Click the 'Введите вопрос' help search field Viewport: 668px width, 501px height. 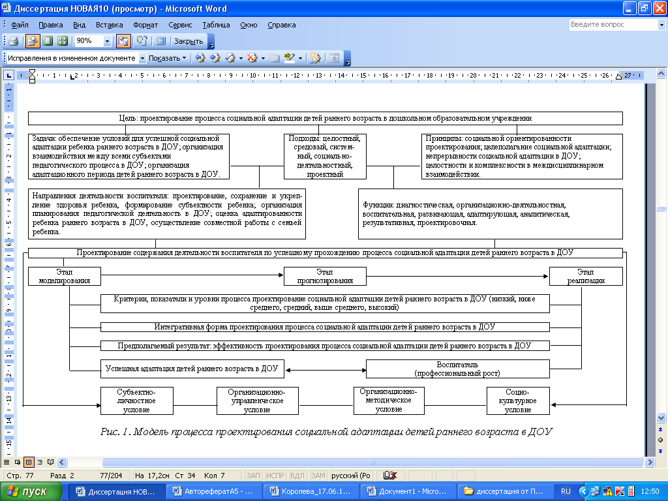coord(613,25)
